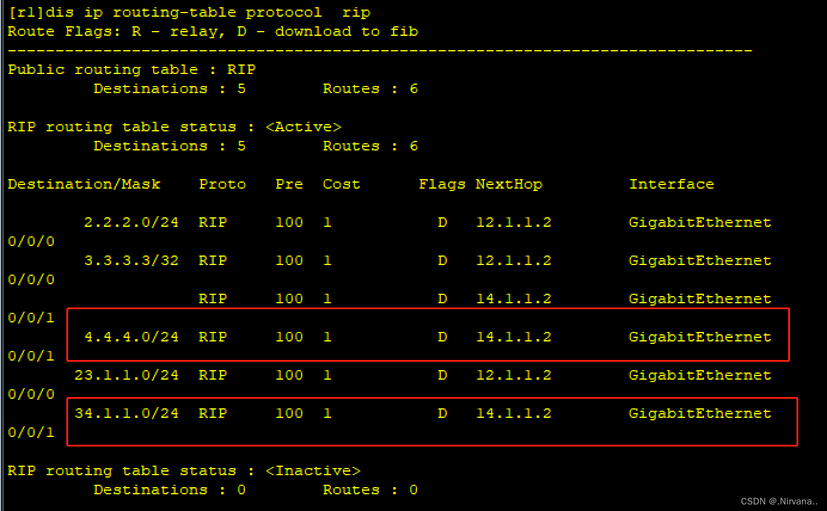The image size is (827, 511).
Task: Click next hop 12.1.1.2 in the 2.2.2.0/24 row
Action: pos(514,223)
